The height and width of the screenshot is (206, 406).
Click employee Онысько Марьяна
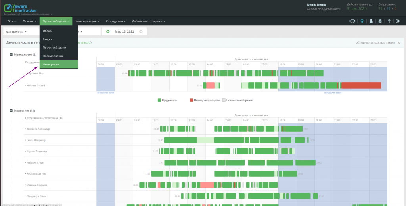[x=36, y=185]
